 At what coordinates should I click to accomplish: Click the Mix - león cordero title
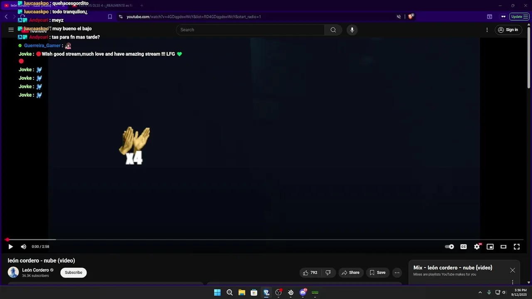click(x=453, y=268)
